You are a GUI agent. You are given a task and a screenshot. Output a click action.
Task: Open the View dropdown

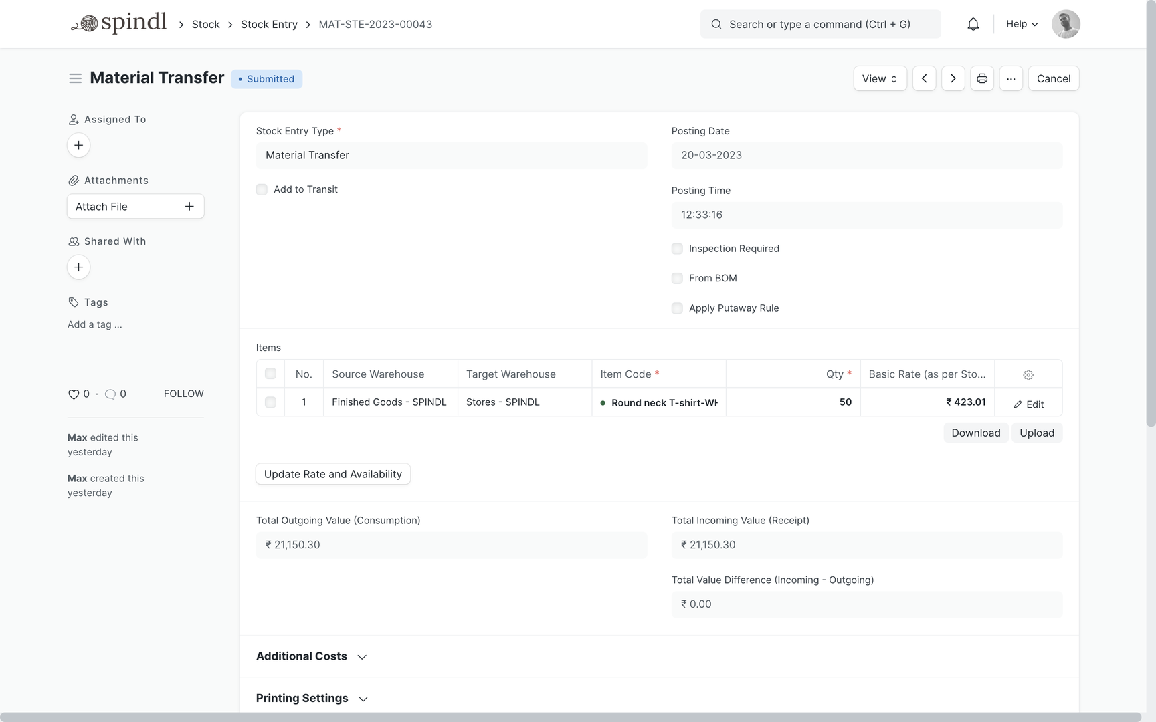[879, 78]
